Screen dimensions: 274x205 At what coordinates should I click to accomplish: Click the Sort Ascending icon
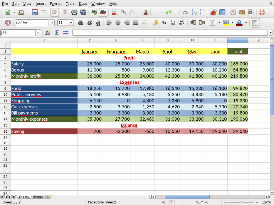[x=194, y=12]
